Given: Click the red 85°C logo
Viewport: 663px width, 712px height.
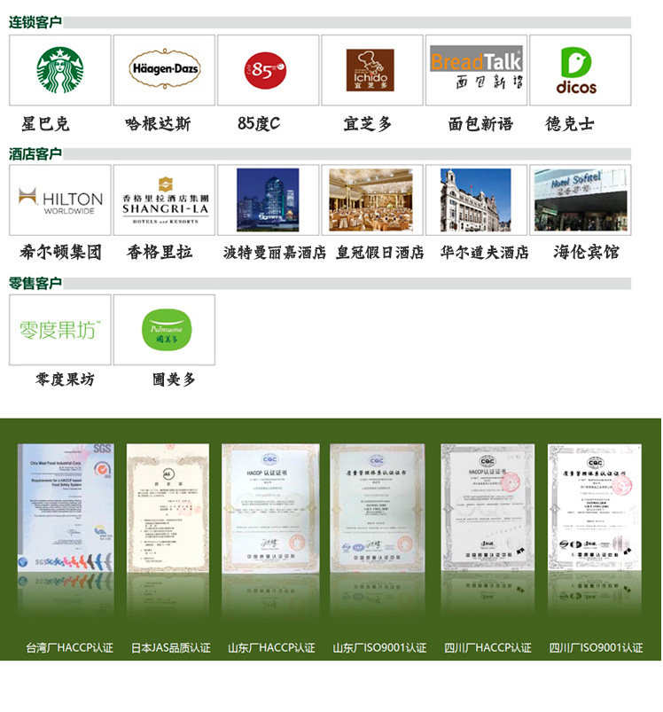Looking at the screenshot, I should point(265,70).
